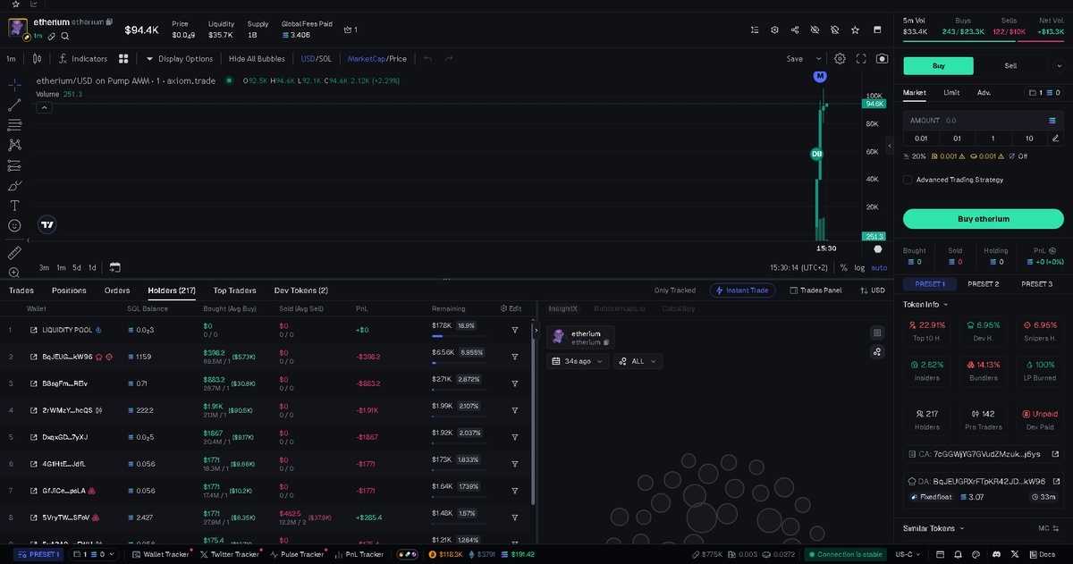Open the Save layout dropdown arrow

(818, 59)
